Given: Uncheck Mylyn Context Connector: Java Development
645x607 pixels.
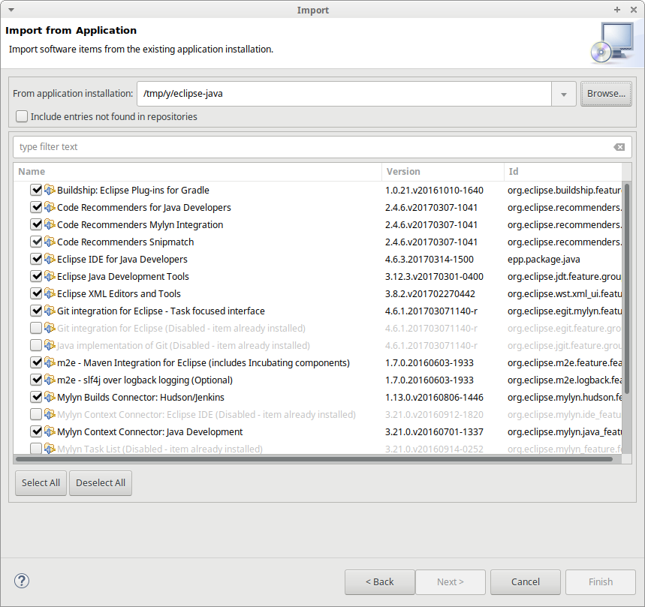Looking at the screenshot, I should coord(36,431).
